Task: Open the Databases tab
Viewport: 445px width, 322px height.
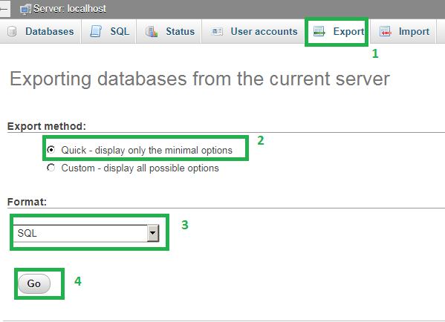Action: coord(41,31)
